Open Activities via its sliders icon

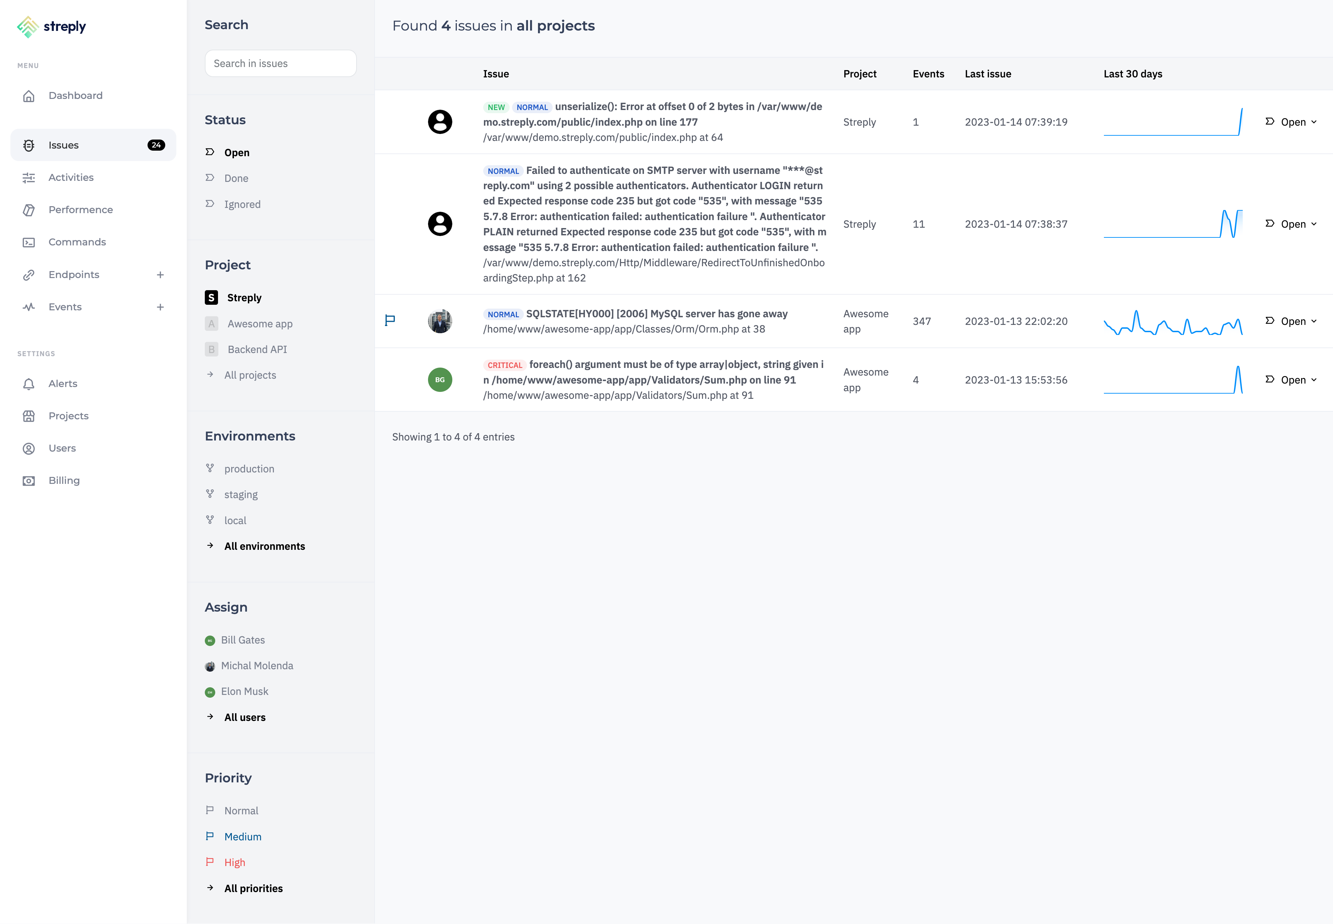point(28,178)
